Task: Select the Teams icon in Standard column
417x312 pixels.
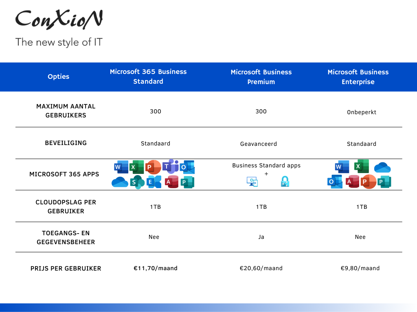Action: tap(170, 166)
